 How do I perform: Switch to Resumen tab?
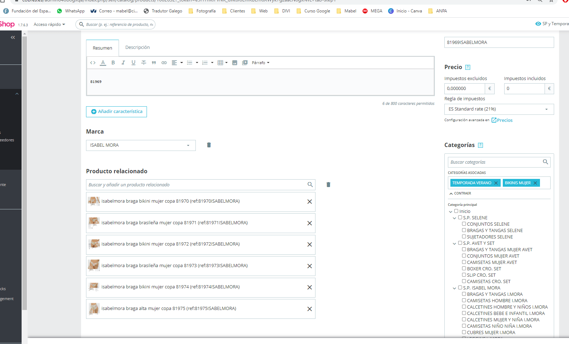102,48
